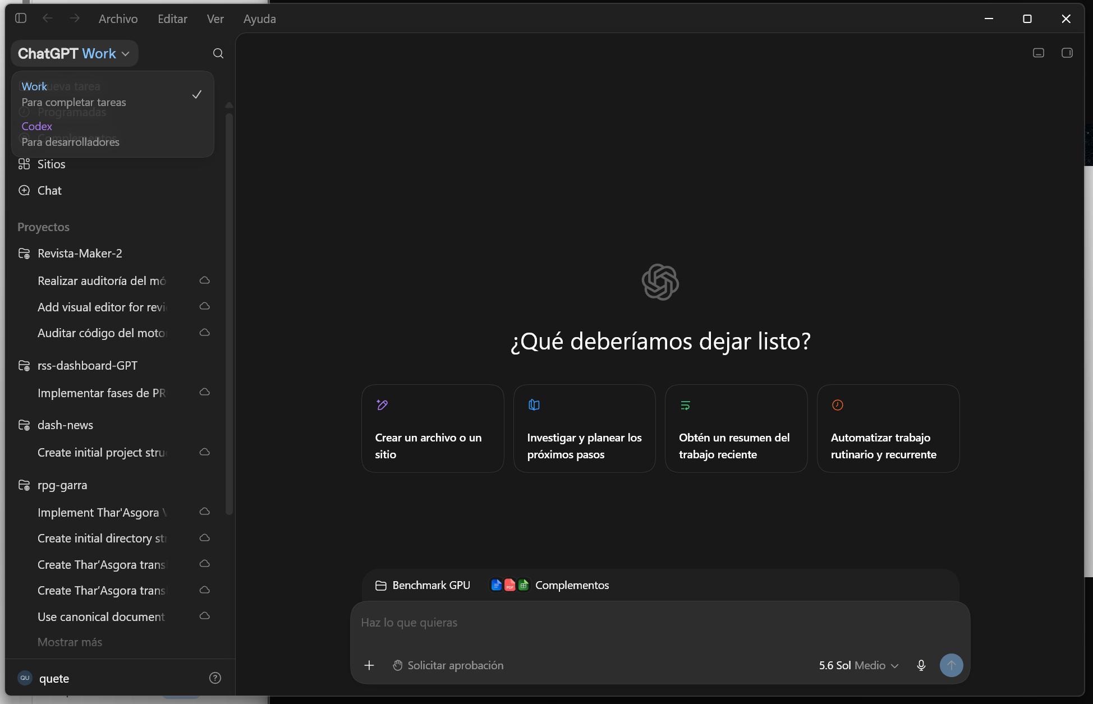The height and width of the screenshot is (704, 1093).
Task: Click the Sitios grid icon
Action: [x=24, y=164]
